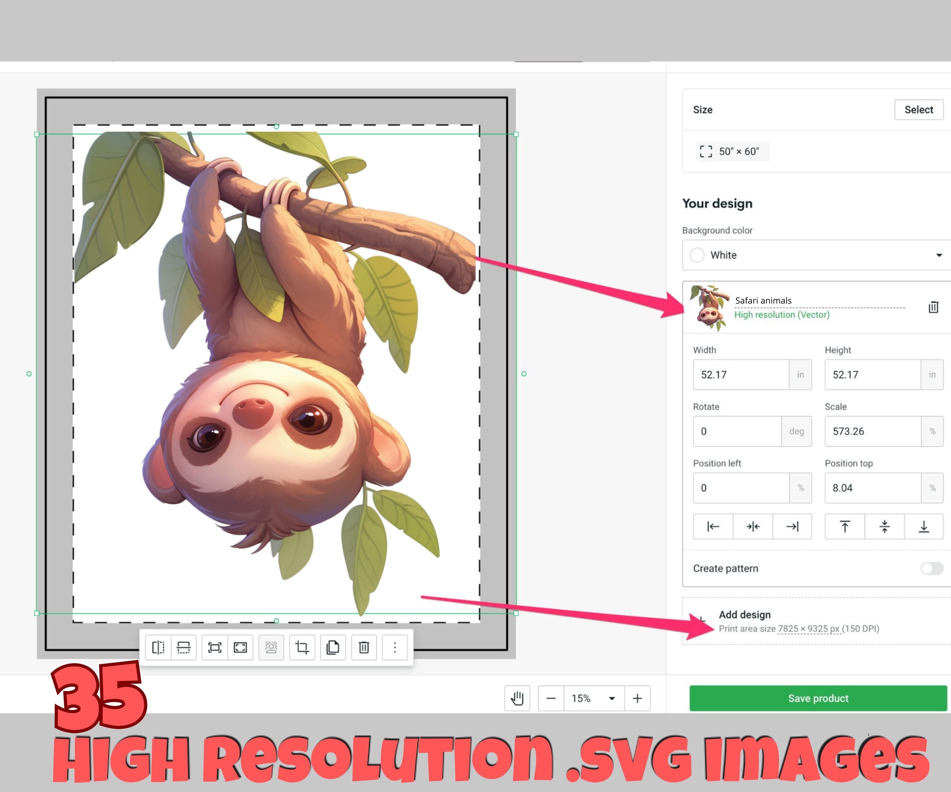Fit design to print area icon

click(x=215, y=647)
